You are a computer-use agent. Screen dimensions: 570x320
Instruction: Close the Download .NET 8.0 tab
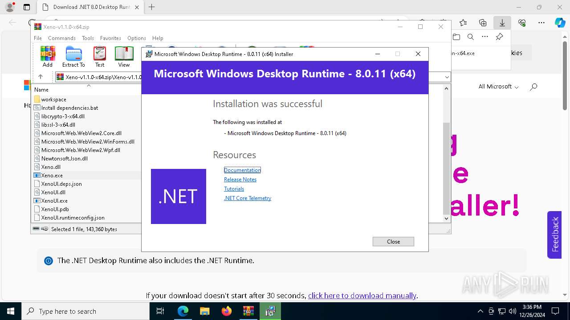click(x=137, y=7)
